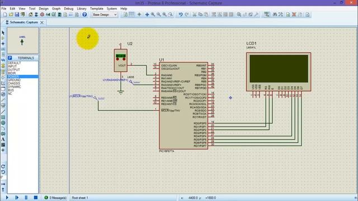Image resolution: width=358 pixels, height=201 pixels.
Task: Select the arrow Selection mode tool
Action: (3, 33)
